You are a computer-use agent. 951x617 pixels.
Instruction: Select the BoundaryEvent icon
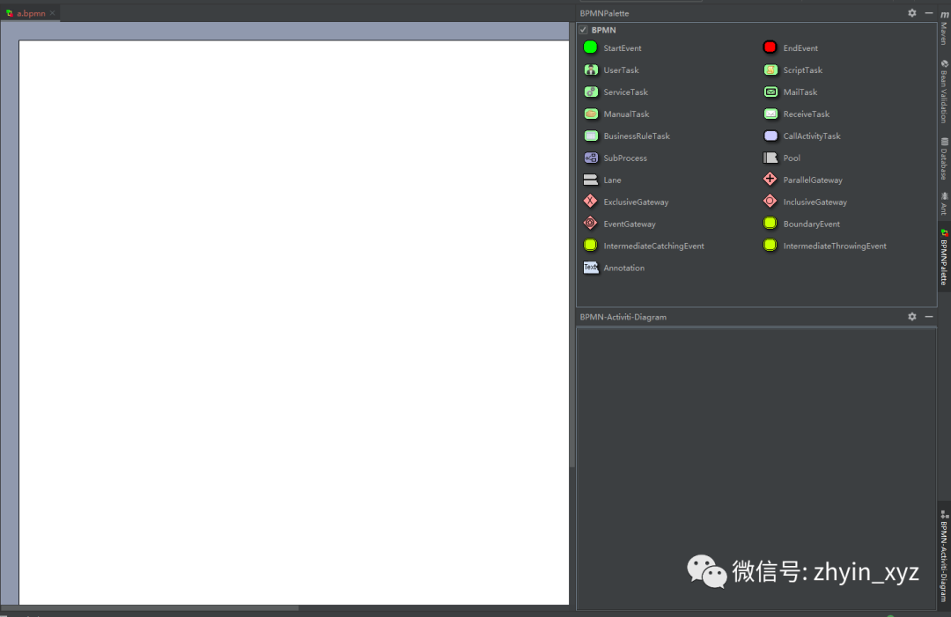click(770, 223)
